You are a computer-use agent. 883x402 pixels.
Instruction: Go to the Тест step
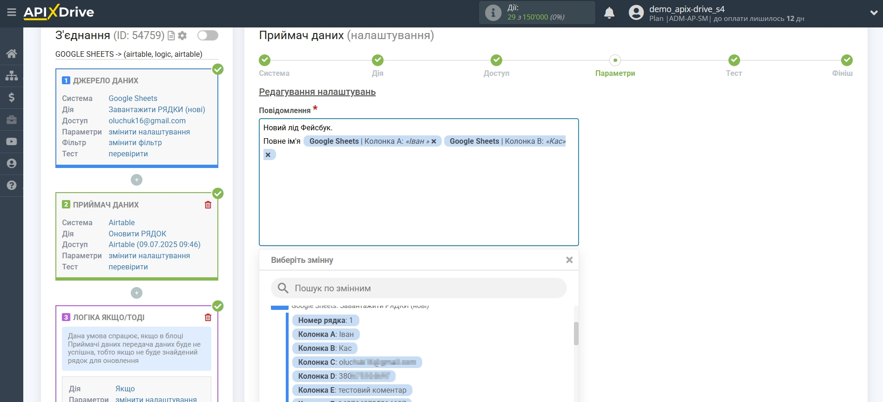tap(734, 66)
